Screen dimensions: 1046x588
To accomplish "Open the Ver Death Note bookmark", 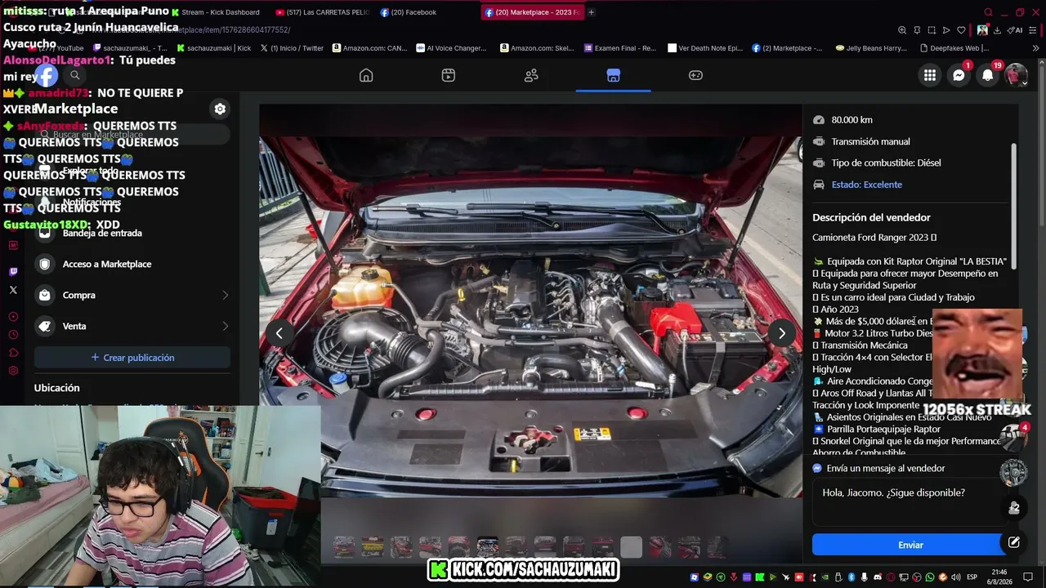I will click(x=705, y=48).
